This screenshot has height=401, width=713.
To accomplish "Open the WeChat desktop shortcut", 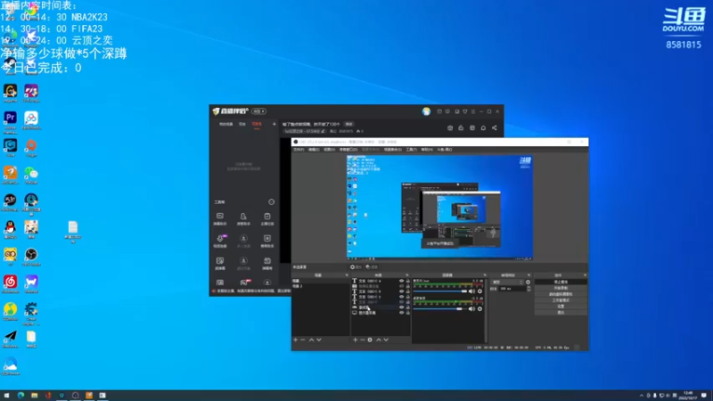I will click(x=31, y=173).
